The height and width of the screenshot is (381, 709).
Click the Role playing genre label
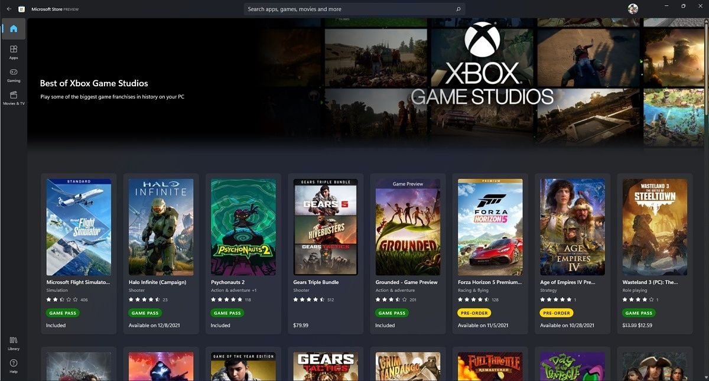tap(636, 291)
